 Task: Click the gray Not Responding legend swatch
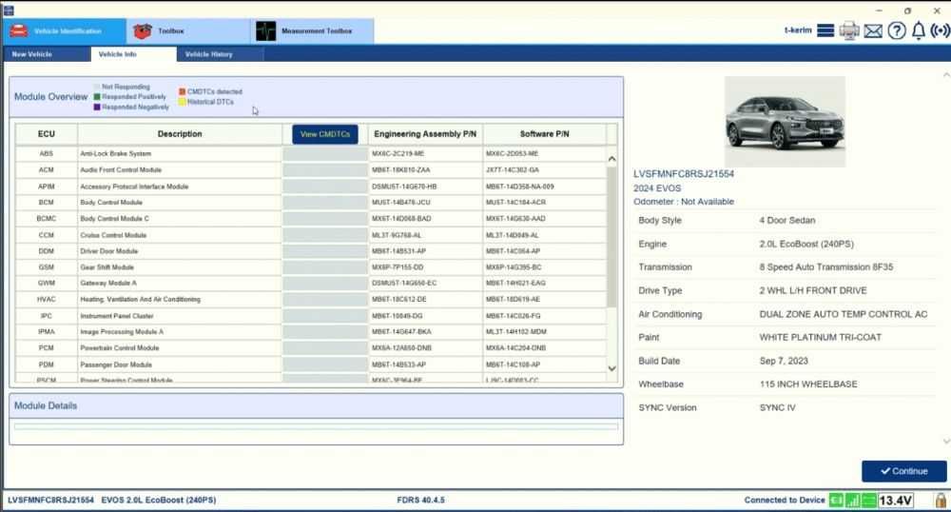point(97,87)
